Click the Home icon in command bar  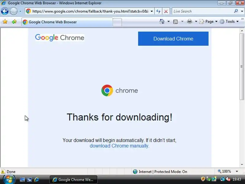click(x=162, y=21)
